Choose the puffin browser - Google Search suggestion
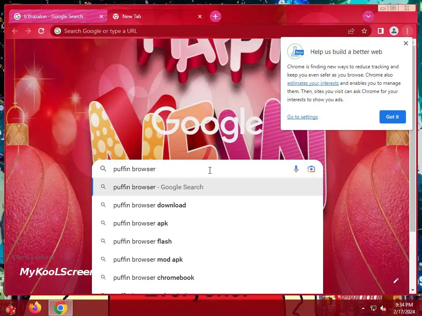This screenshot has width=422, height=316. point(207,187)
